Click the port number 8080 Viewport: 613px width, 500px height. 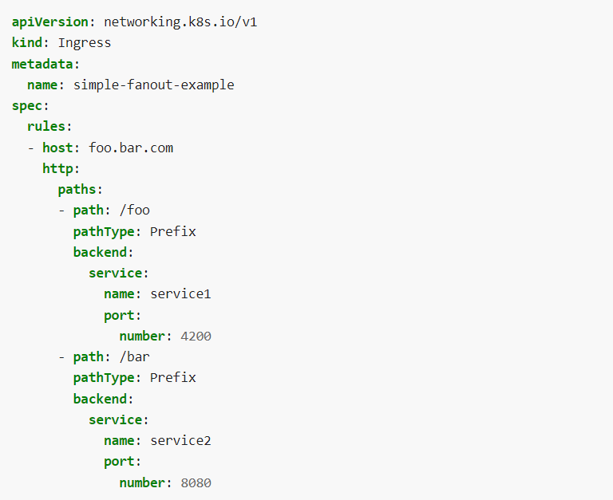pos(196,482)
